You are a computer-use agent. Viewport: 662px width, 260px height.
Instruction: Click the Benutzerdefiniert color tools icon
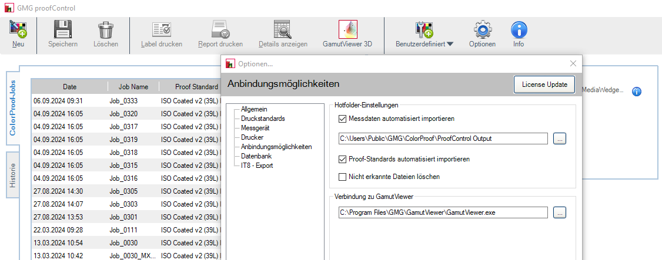[424, 29]
